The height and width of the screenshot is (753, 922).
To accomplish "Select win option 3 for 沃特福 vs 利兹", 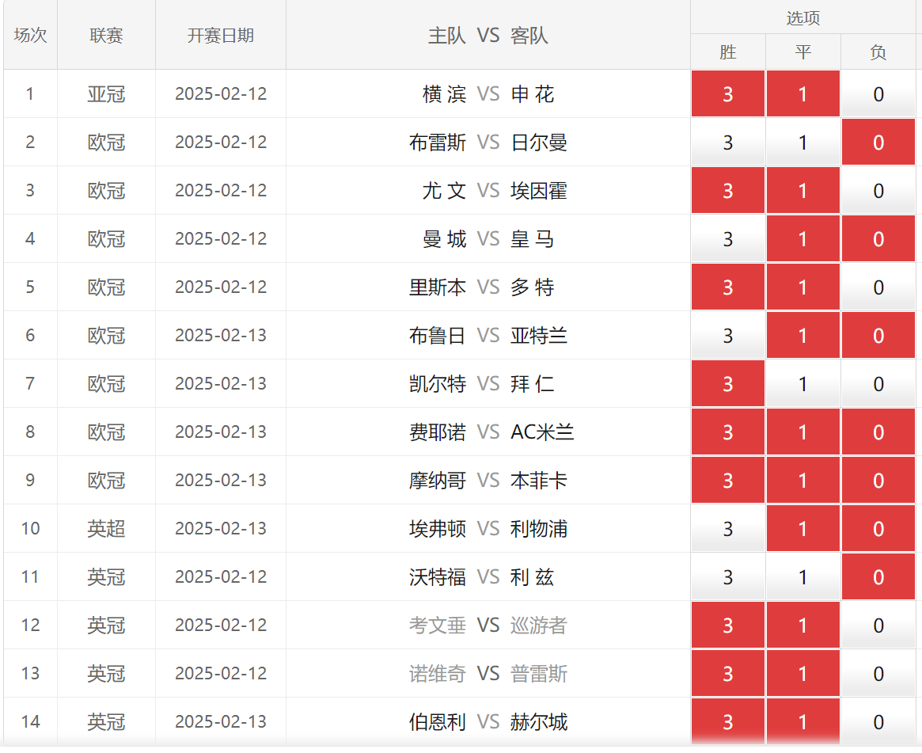I will (x=728, y=576).
